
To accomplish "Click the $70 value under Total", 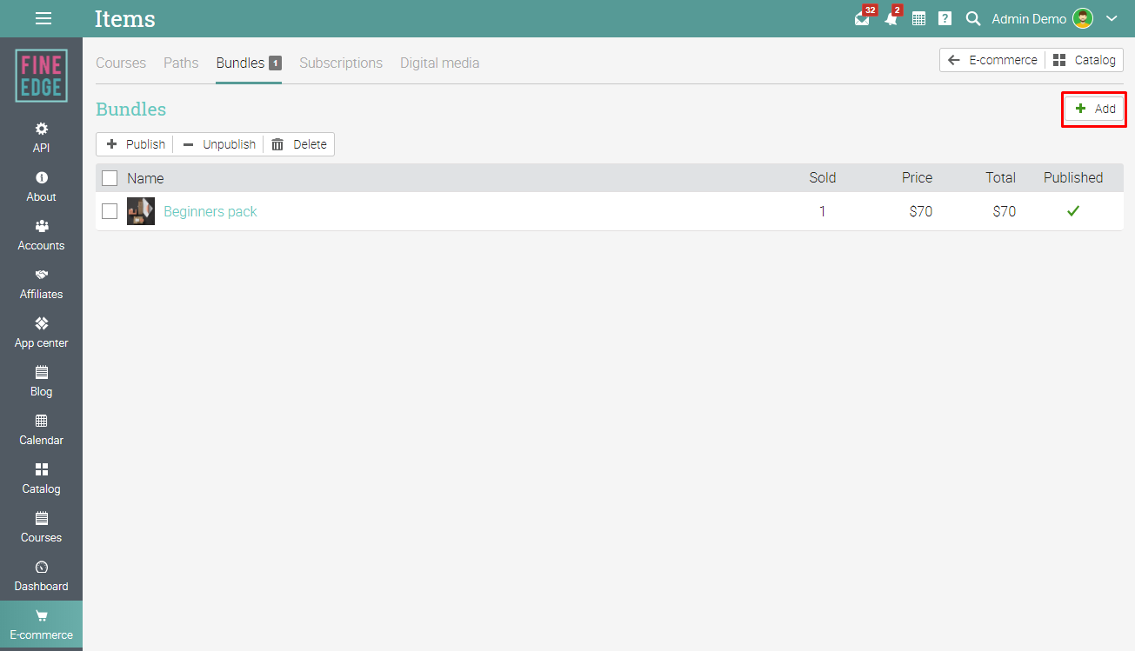I will pos(1005,211).
